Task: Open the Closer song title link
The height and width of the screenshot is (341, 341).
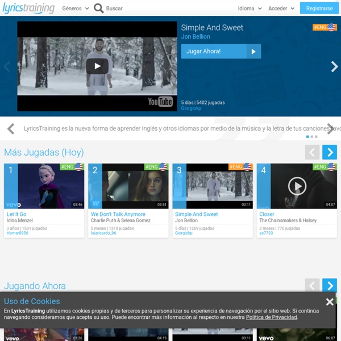Action: click(x=267, y=214)
